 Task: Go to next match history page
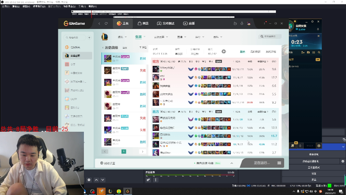(143, 151)
